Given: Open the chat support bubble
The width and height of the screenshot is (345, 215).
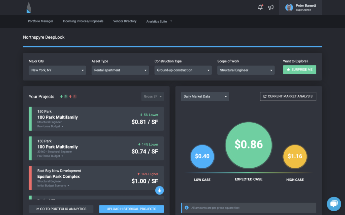Looking at the screenshot, I should (x=334, y=204).
